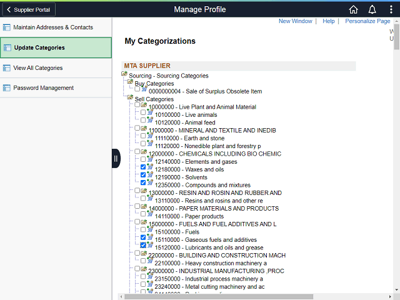Open notifications bell icon
Screen dimensions: 400x300
(372, 10)
